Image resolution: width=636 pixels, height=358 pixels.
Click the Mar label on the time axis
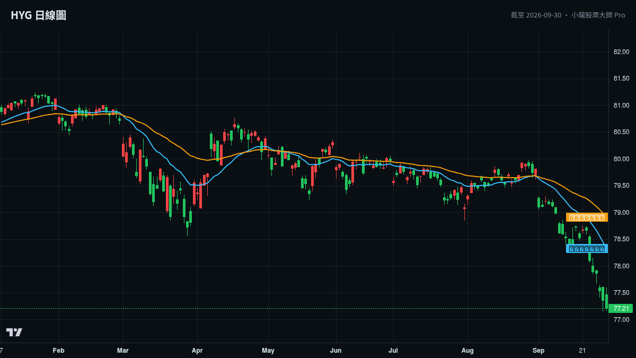pos(123,351)
